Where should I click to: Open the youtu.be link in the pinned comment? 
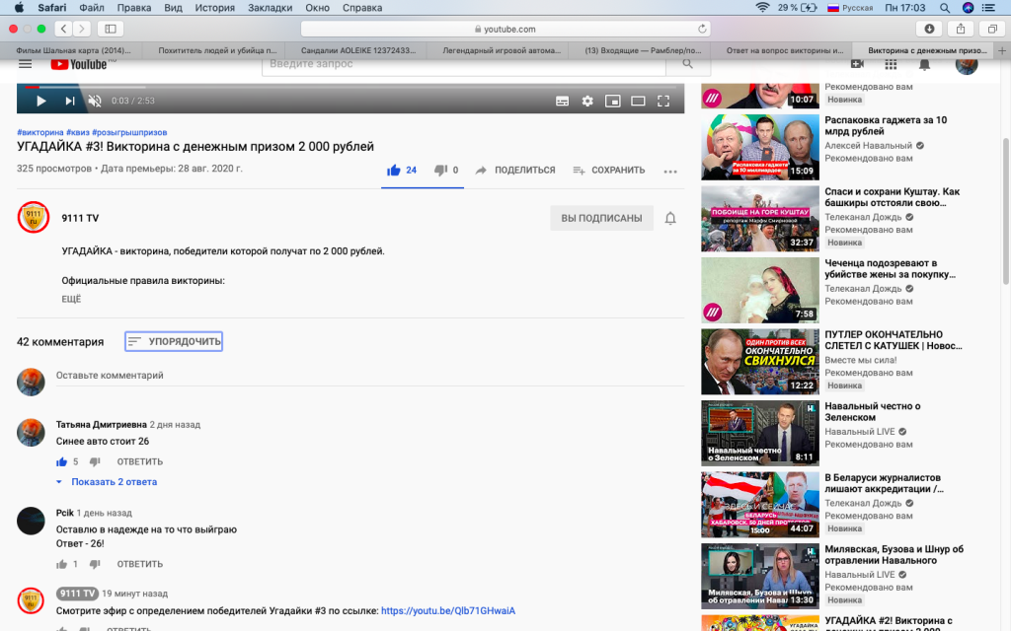pyautogui.click(x=447, y=610)
